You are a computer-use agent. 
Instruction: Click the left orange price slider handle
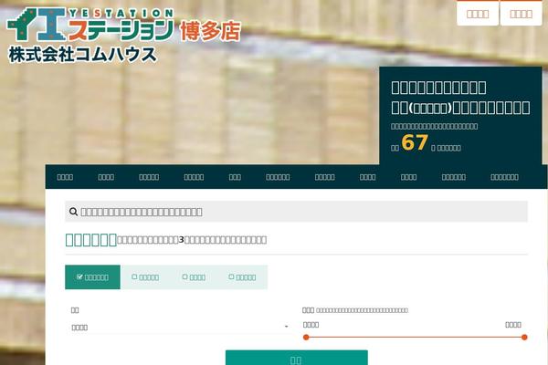pos(306,337)
